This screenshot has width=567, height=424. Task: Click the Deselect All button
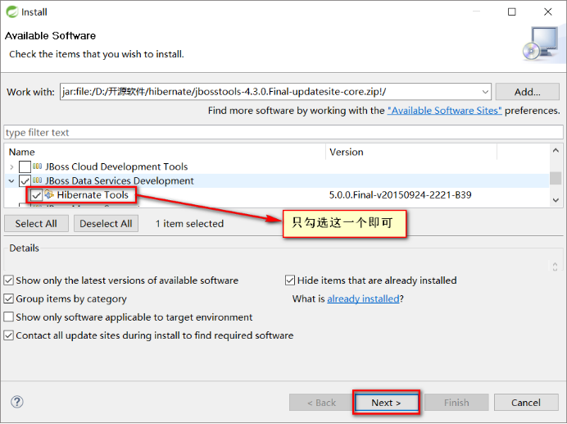click(x=106, y=223)
